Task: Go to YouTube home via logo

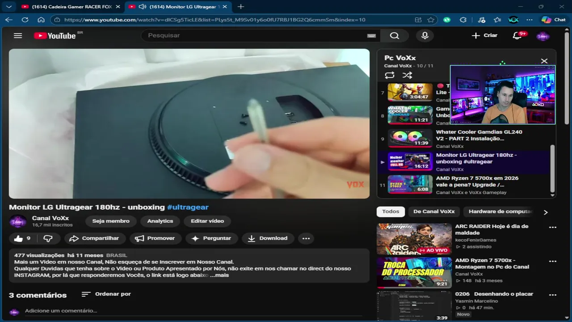Action: tap(55, 36)
